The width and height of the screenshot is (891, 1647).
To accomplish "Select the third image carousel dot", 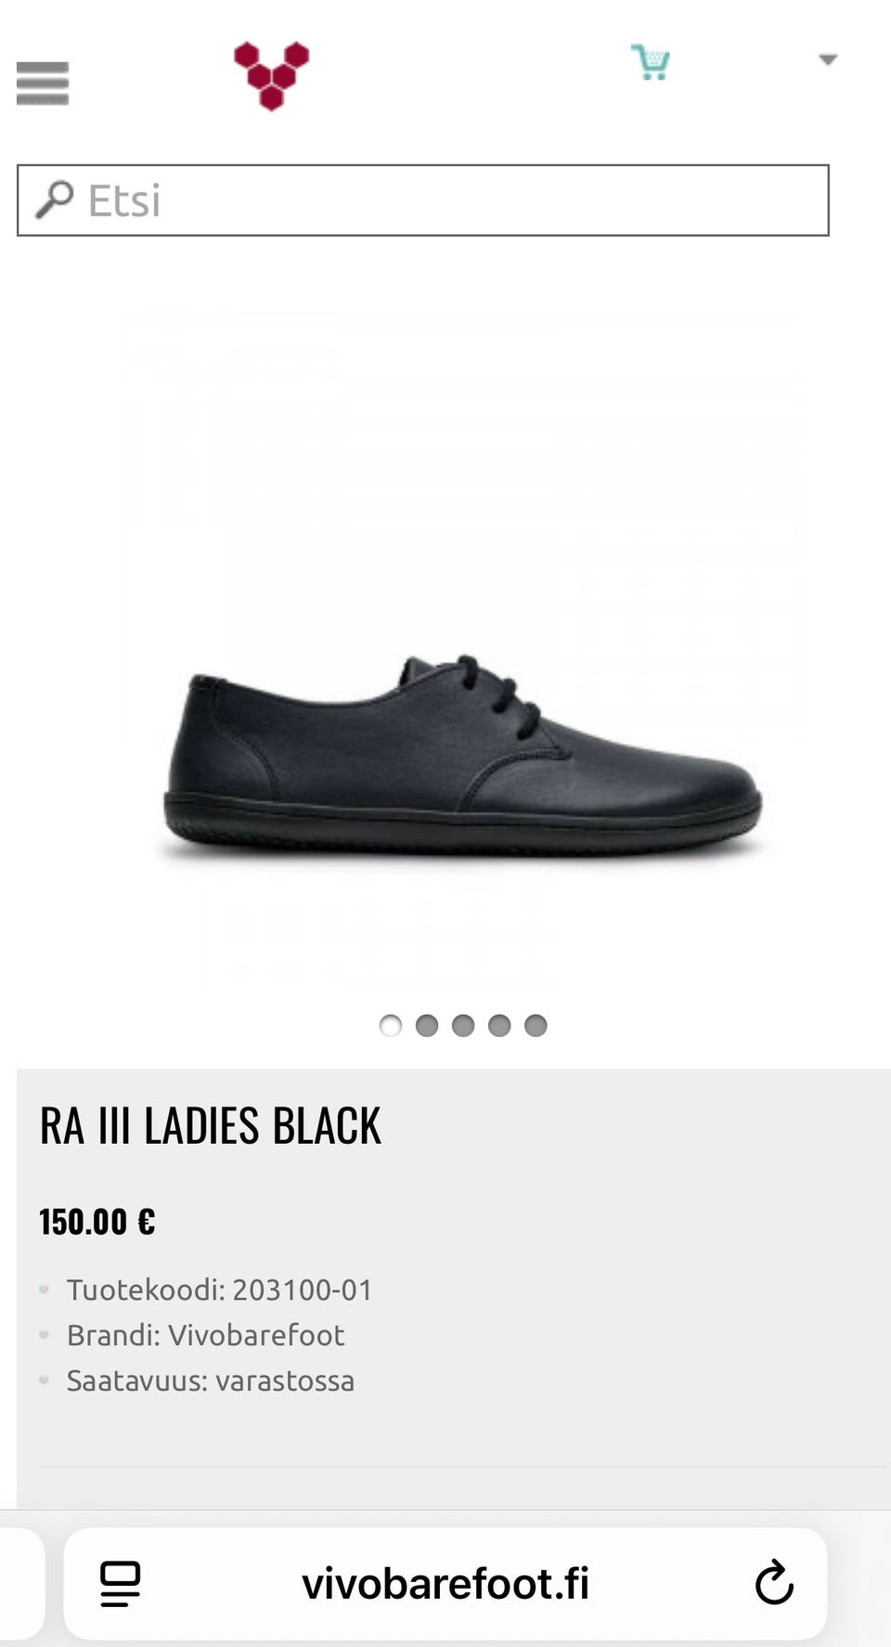I will [463, 1025].
